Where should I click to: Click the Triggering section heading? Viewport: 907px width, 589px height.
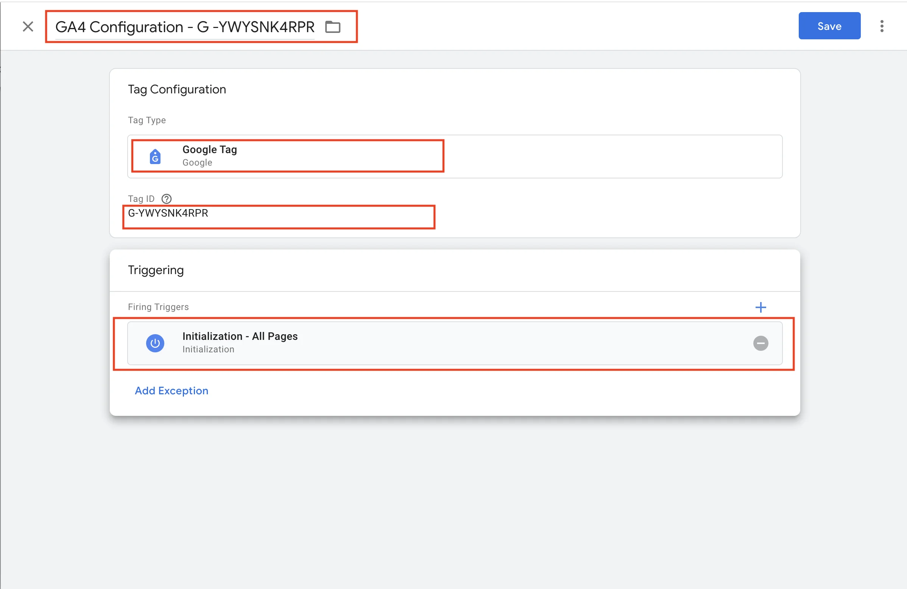156,270
